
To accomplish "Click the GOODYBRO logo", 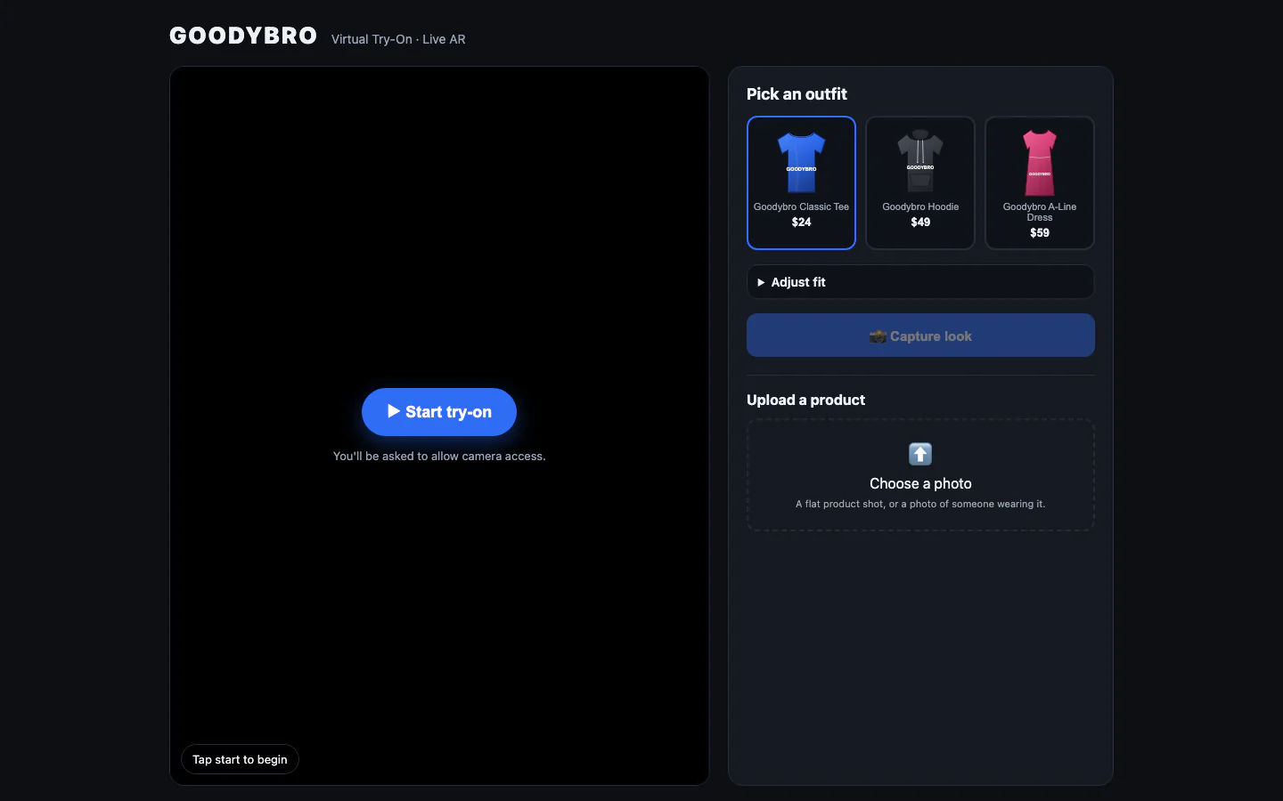I will click(243, 36).
